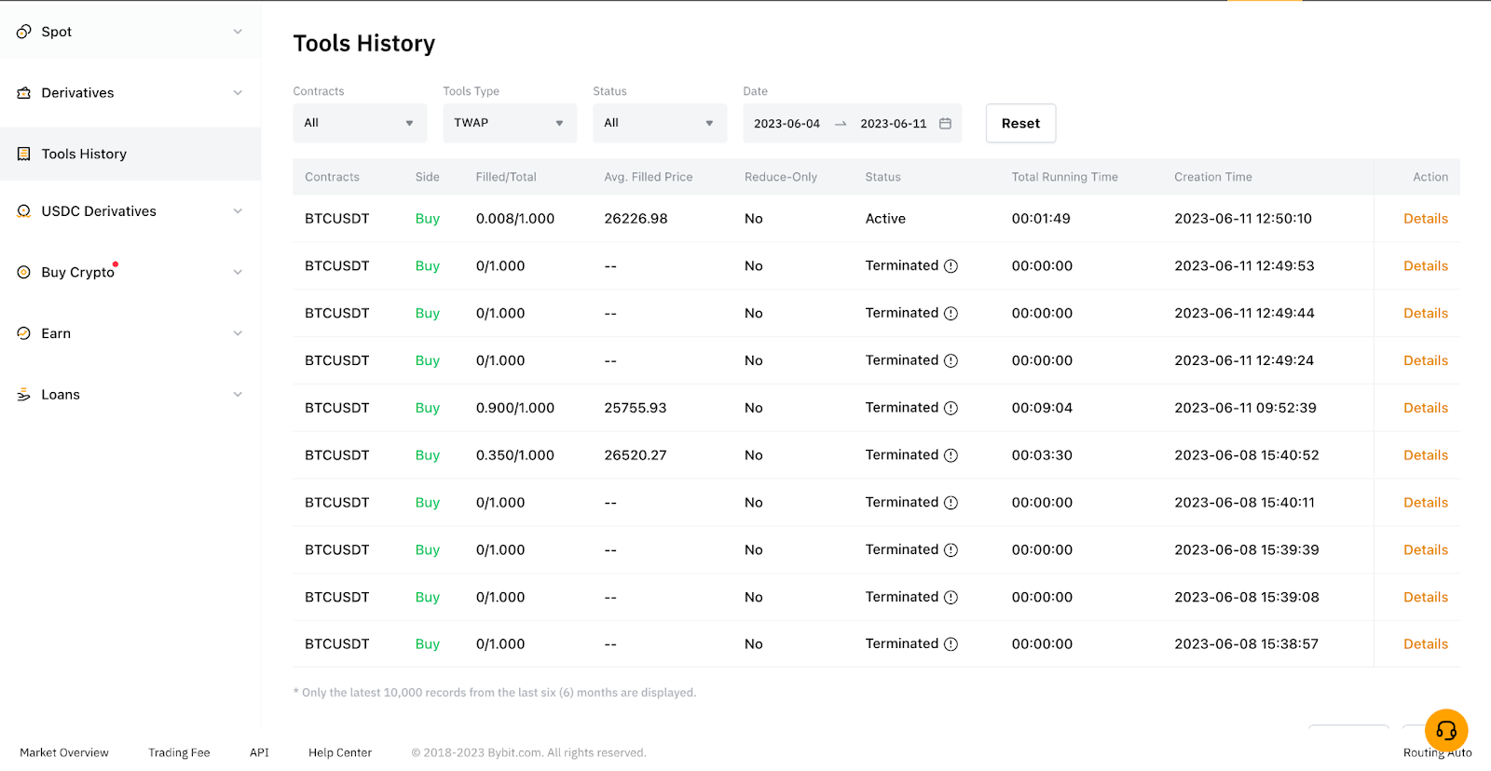The image size is (1491, 771).
Task: Click the Buy Crypto coin icon
Action: coord(24,272)
